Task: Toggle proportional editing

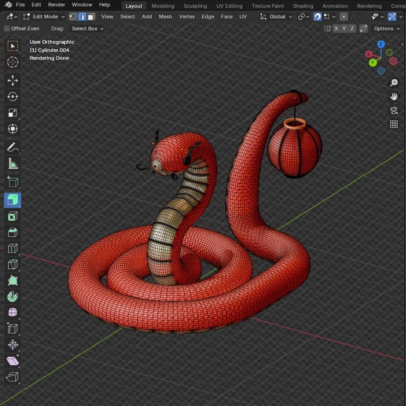Action: (x=344, y=17)
